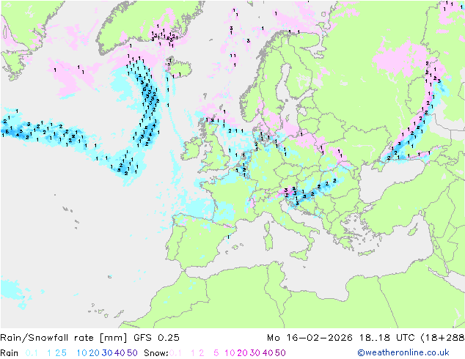Click the weatheronline.co.uk copyright link
Screen dimensions: 465x359
[x=403, y=352]
